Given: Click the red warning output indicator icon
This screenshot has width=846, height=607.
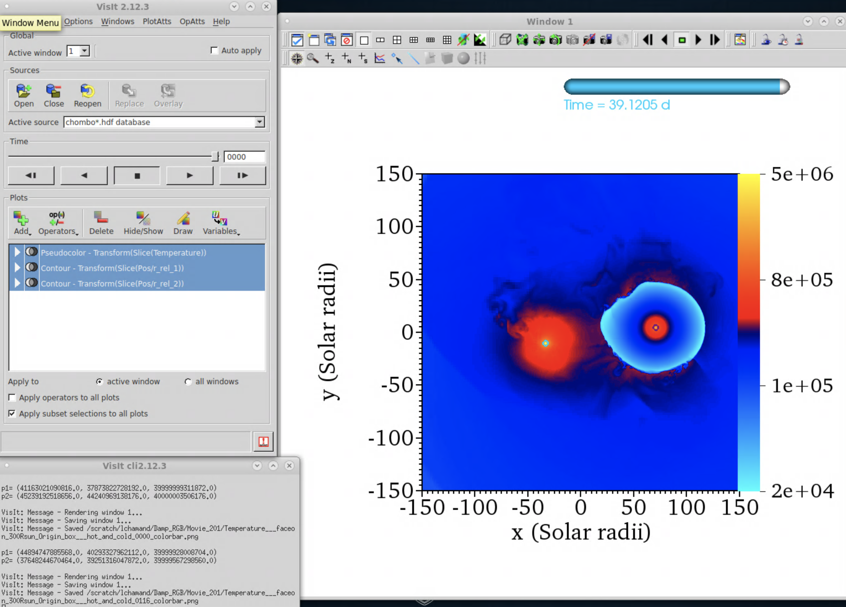Looking at the screenshot, I should [x=263, y=441].
